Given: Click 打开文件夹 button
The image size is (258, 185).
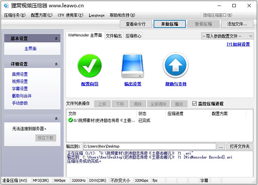Looking at the screenshot, I should [x=240, y=146].
